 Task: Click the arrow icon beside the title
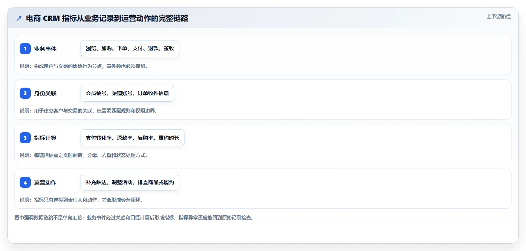(19, 18)
